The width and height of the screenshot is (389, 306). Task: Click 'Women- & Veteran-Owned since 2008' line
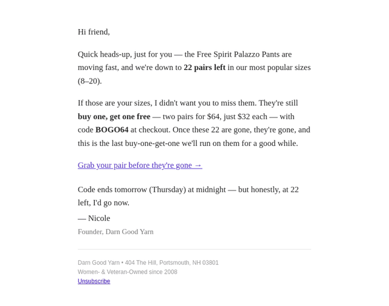pos(128,272)
